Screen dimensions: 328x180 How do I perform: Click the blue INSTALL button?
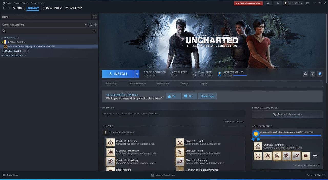[x=118, y=74]
